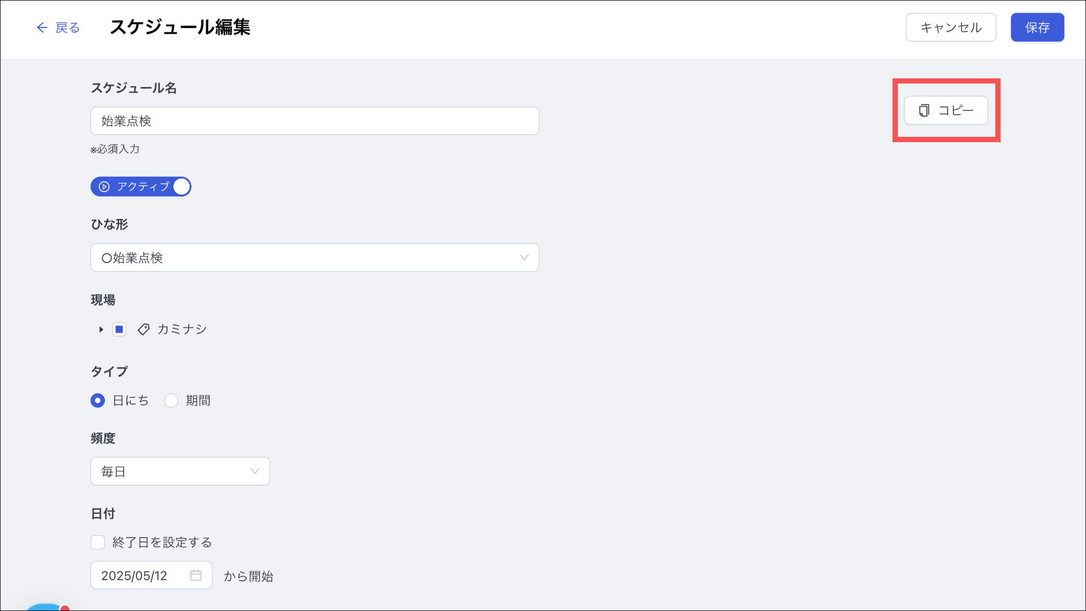
Task: Click the play icon in アクティブ toggle
Action: (104, 187)
